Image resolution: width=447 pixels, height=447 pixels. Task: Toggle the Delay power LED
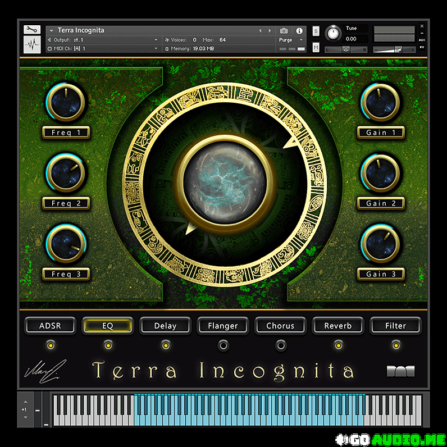[x=166, y=345]
